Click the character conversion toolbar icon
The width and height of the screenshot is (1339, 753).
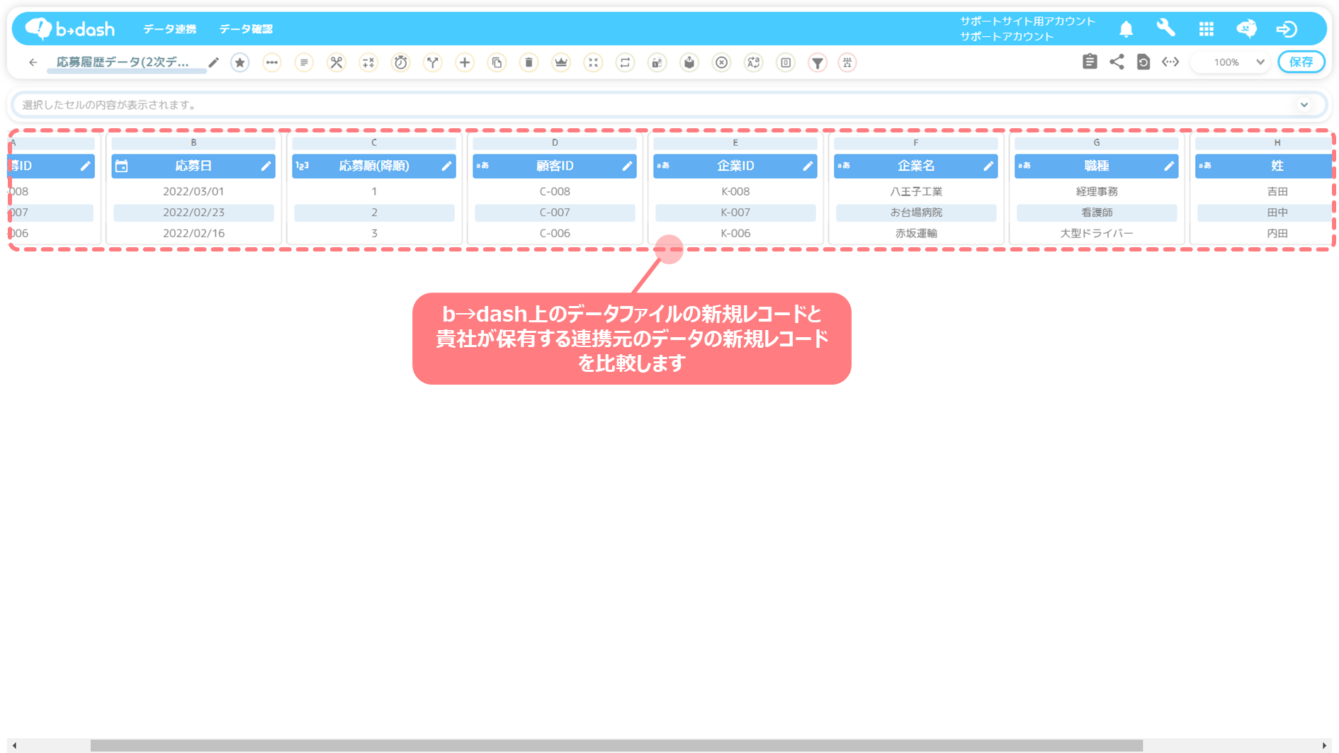754,62
